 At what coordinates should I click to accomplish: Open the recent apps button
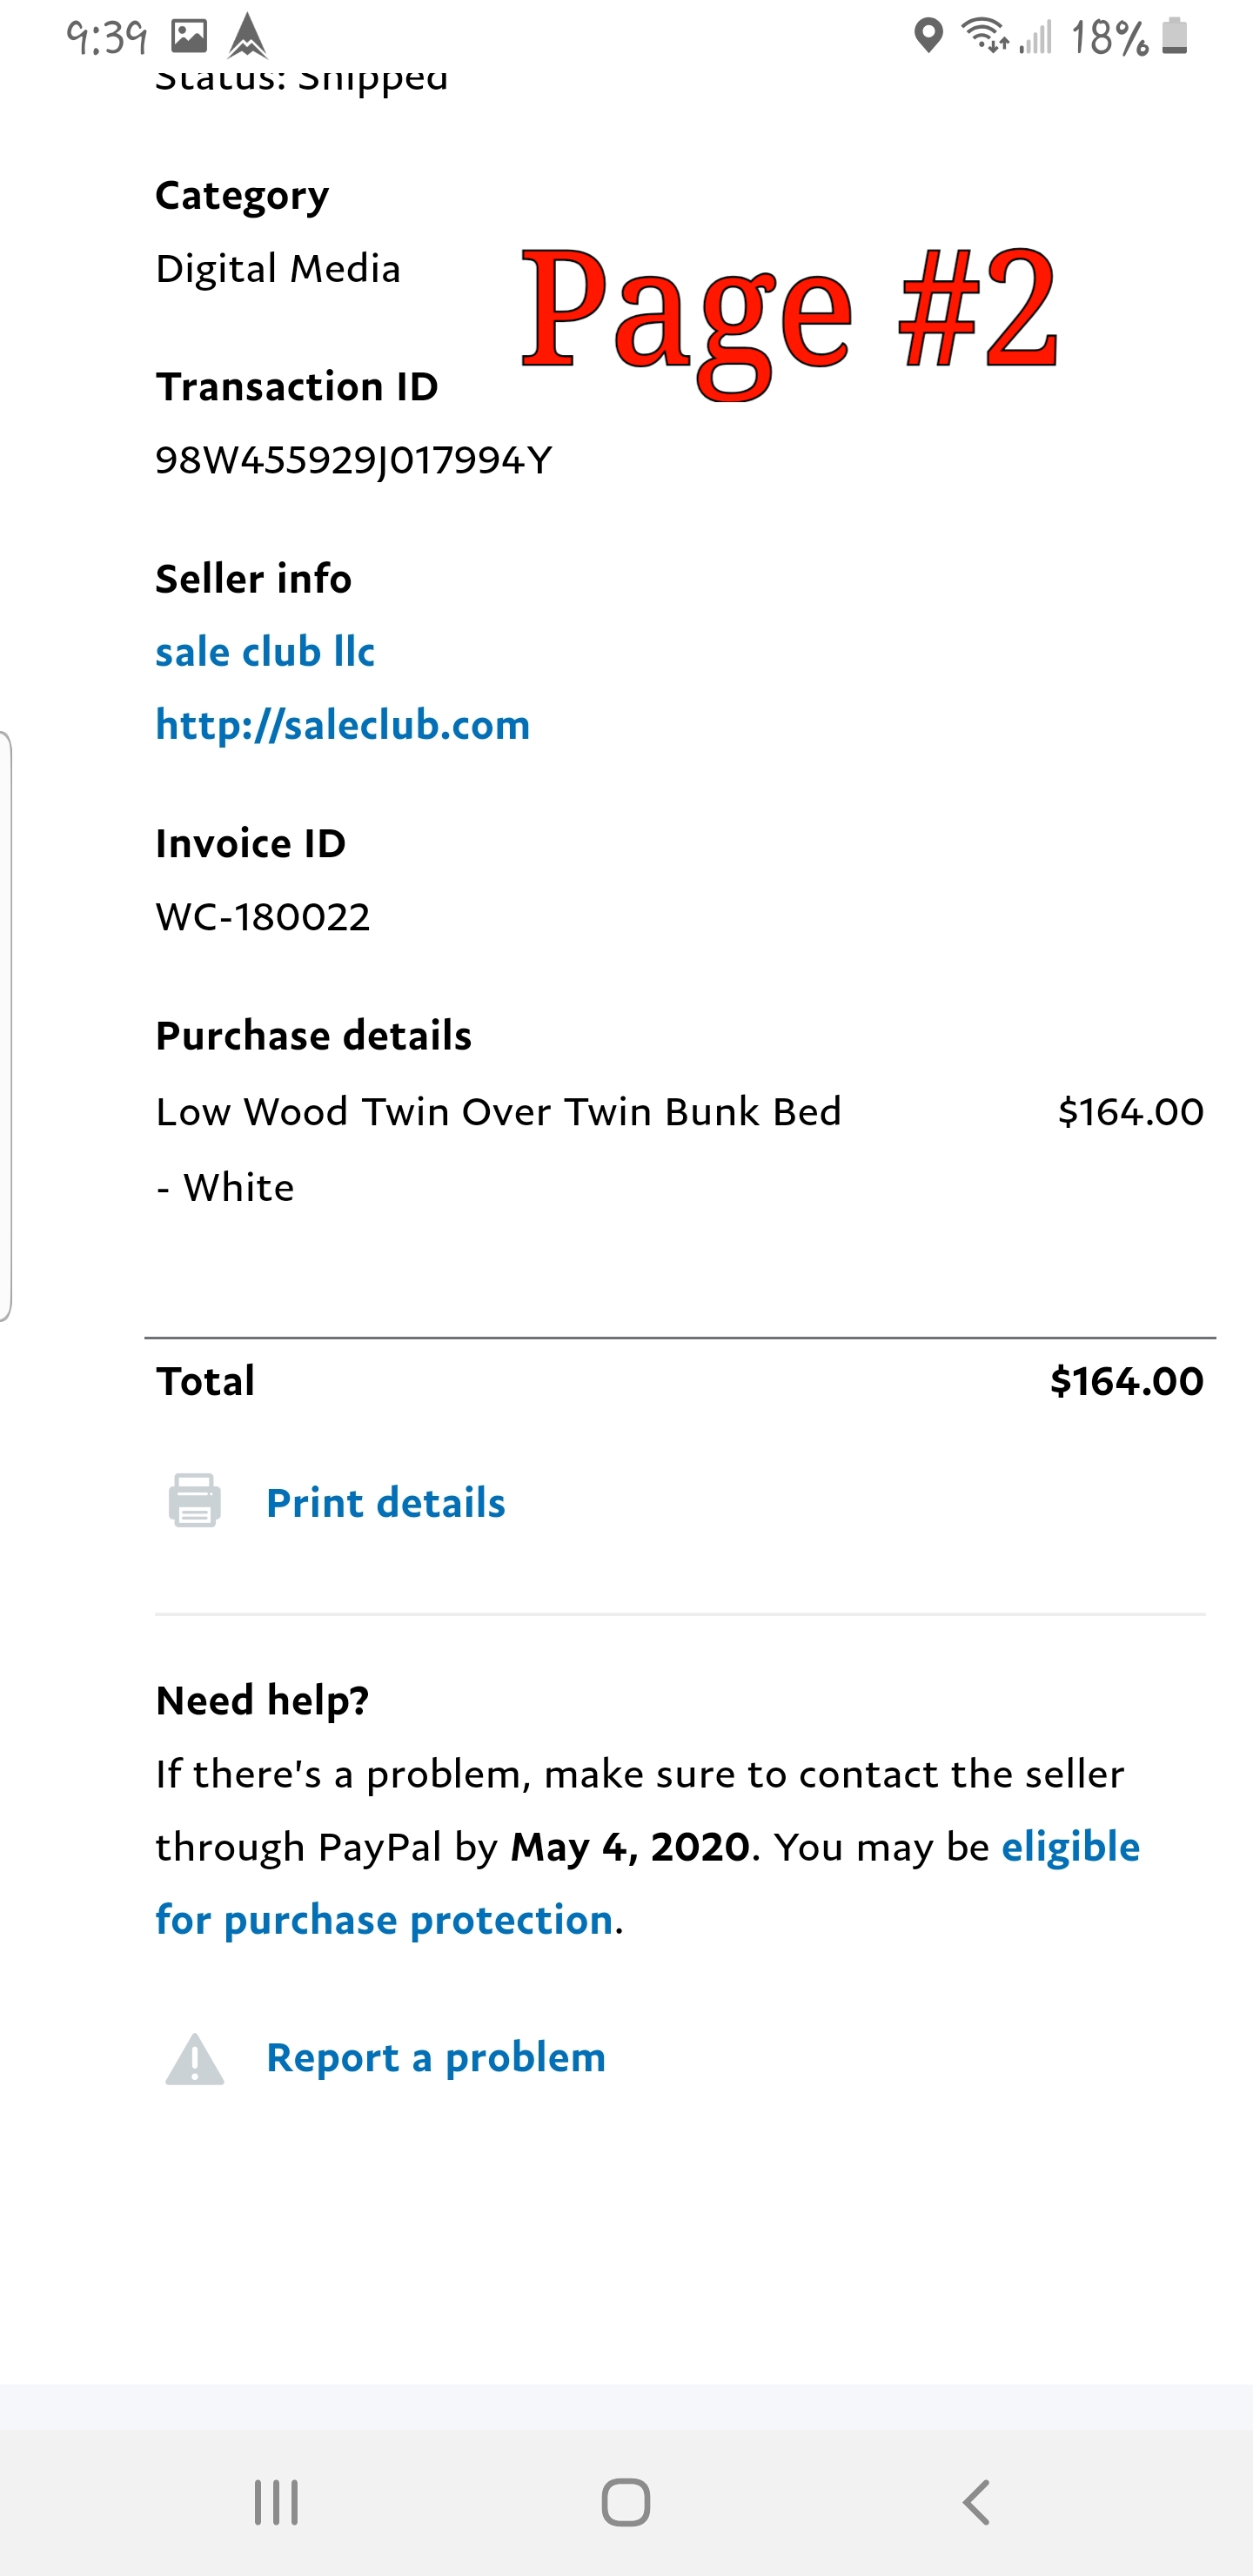coord(276,2502)
